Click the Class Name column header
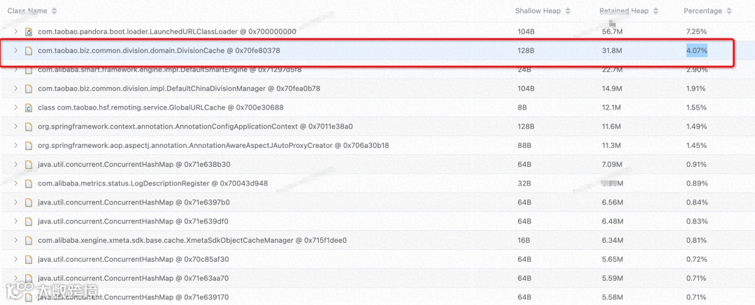Screen dimensions: 755x305 (27, 10)
